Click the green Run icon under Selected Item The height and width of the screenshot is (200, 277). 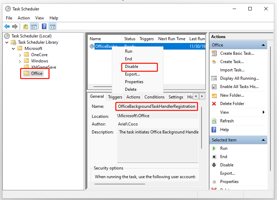[214, 148]
